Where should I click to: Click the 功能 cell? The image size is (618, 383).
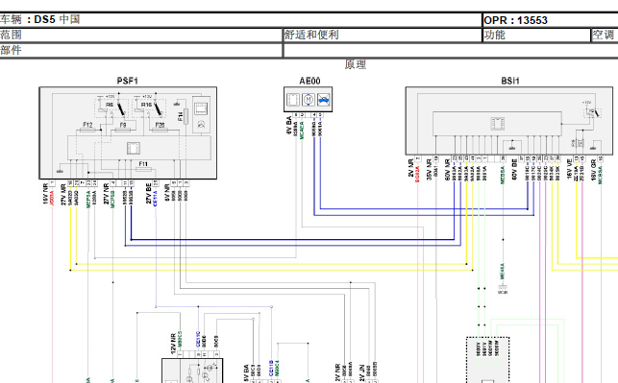(536, 35)
